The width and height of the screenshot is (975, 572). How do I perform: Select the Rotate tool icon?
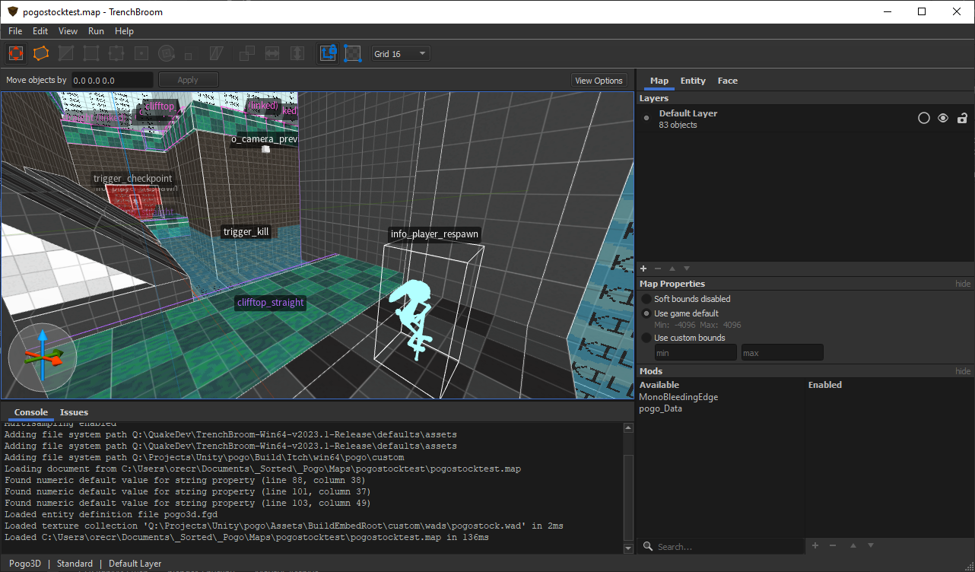(167, 53)
